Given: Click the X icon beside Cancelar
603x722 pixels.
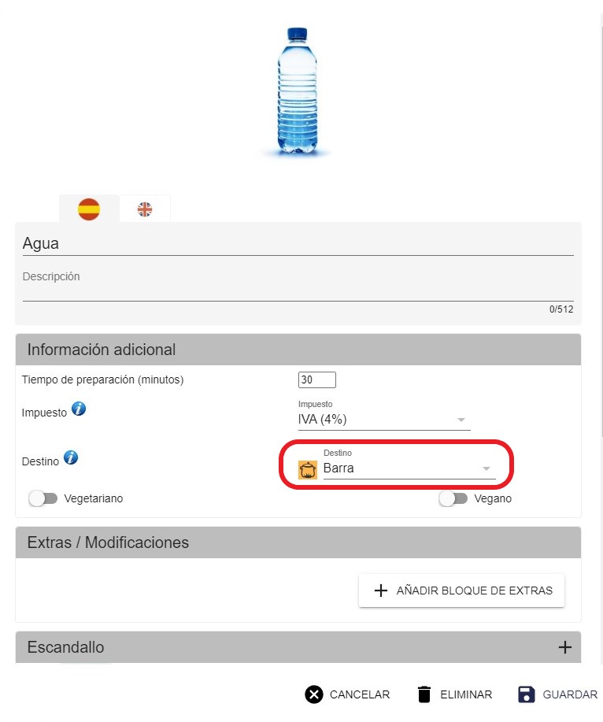Looking at the screenshot, I should click(314, 694).
